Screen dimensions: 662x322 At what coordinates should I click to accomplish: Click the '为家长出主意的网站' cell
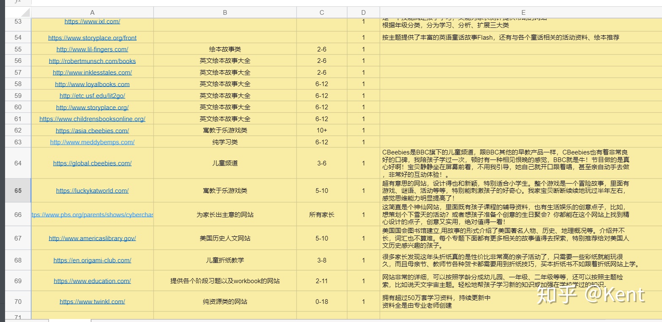click(x=225, y=215)
